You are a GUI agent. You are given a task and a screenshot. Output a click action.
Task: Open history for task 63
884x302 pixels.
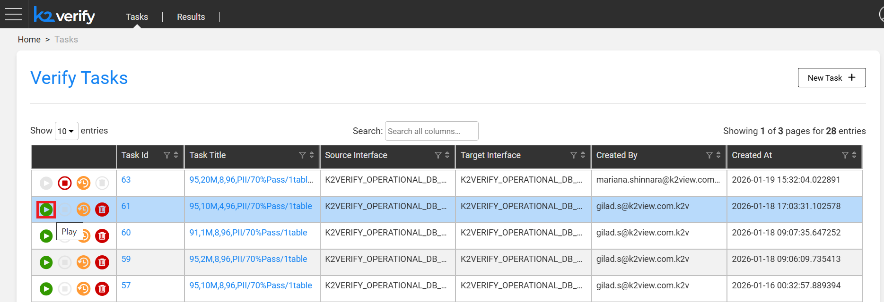tap(84, 183)
